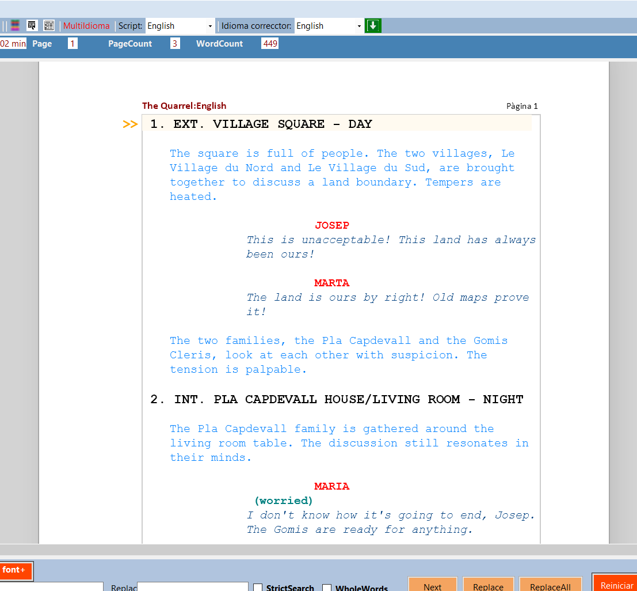The image size is (637, 591).
Task: Click the colored stripes formatting icon
Action: coord(15,25)
